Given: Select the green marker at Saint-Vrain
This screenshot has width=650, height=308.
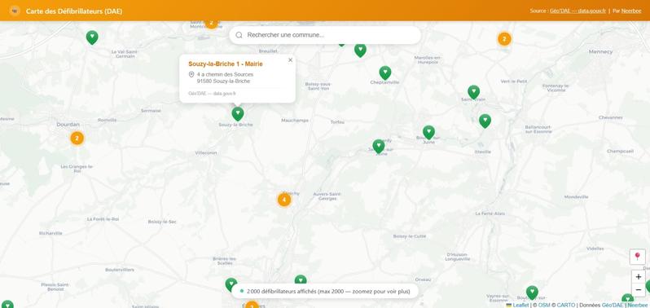Looking at the screenshot, I should 474,92.
